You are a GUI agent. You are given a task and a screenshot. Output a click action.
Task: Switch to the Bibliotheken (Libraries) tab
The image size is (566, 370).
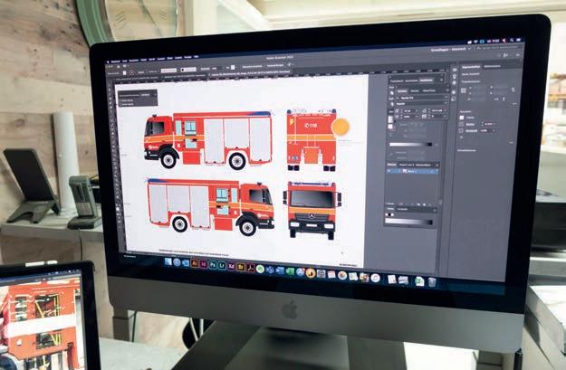tap(493, 66)
